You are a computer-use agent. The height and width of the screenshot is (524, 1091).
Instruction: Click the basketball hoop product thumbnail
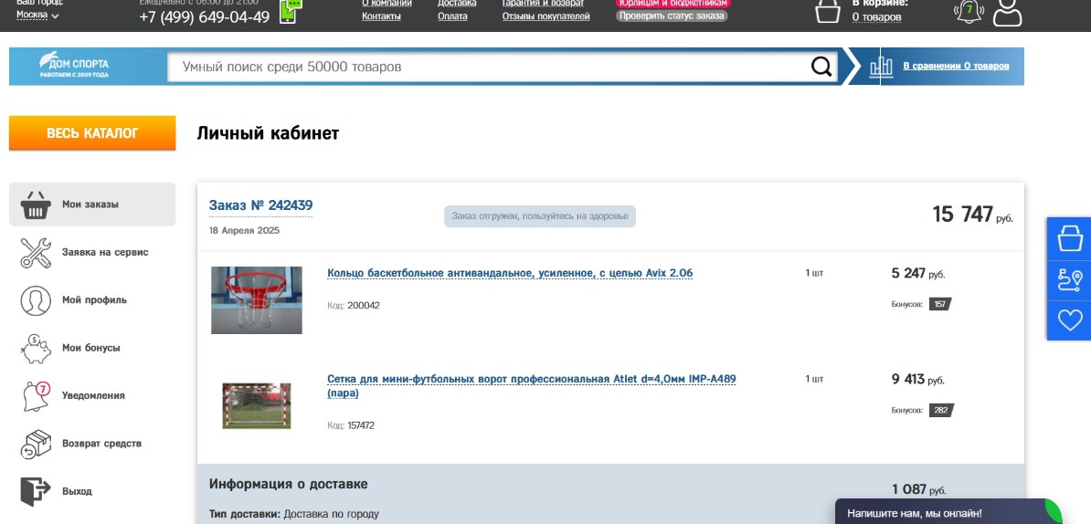(257, 300)
